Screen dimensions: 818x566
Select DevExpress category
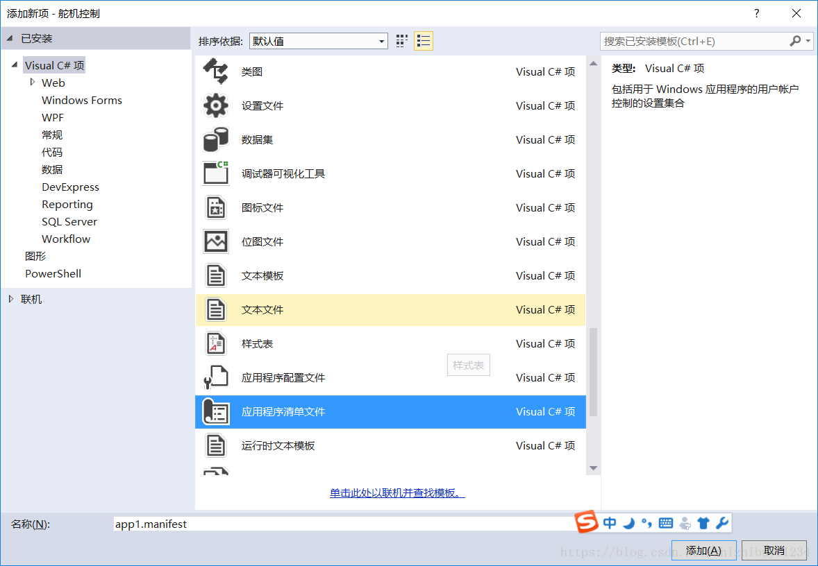tap(70, 187)
